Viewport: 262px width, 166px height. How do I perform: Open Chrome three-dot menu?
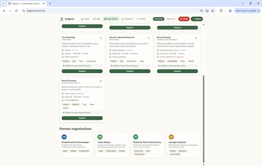pyautogui.click(x=258, y=11)
